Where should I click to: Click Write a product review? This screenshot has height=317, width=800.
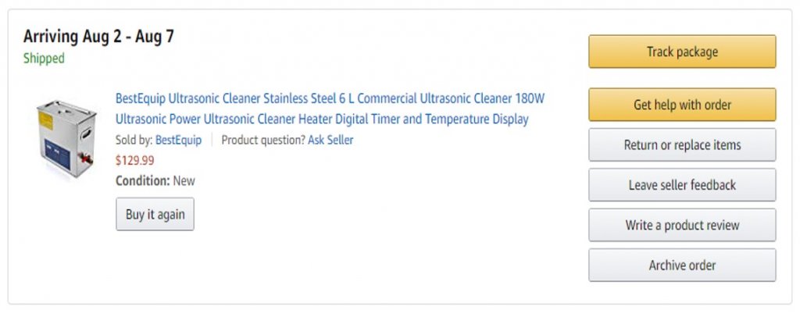coord(681,226)
